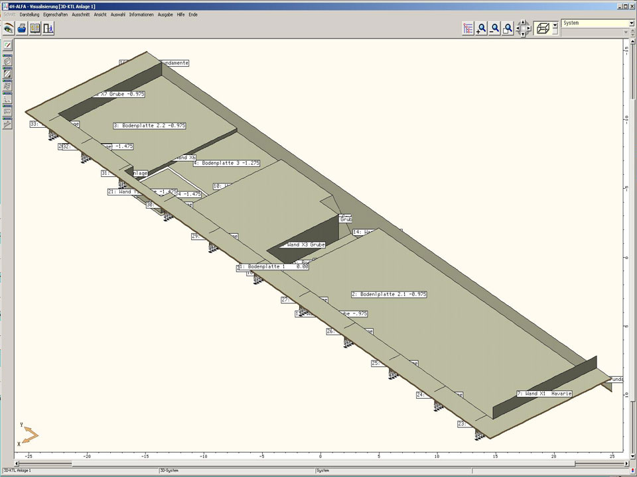Pan view up with the arrow button
This screenshot has height=477, width=637.
[x=524, y=23]
